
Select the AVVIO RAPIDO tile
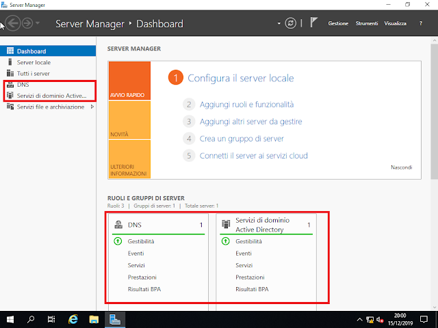[x=129, y=81]
